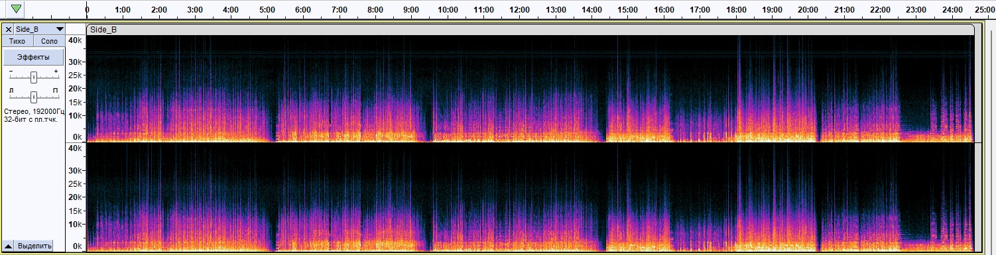The width and height of the screenshot is (996, 255).
Task: Open the Side_B track name dropdown menu
Action: pyautogui.click(x=39, y=29)
